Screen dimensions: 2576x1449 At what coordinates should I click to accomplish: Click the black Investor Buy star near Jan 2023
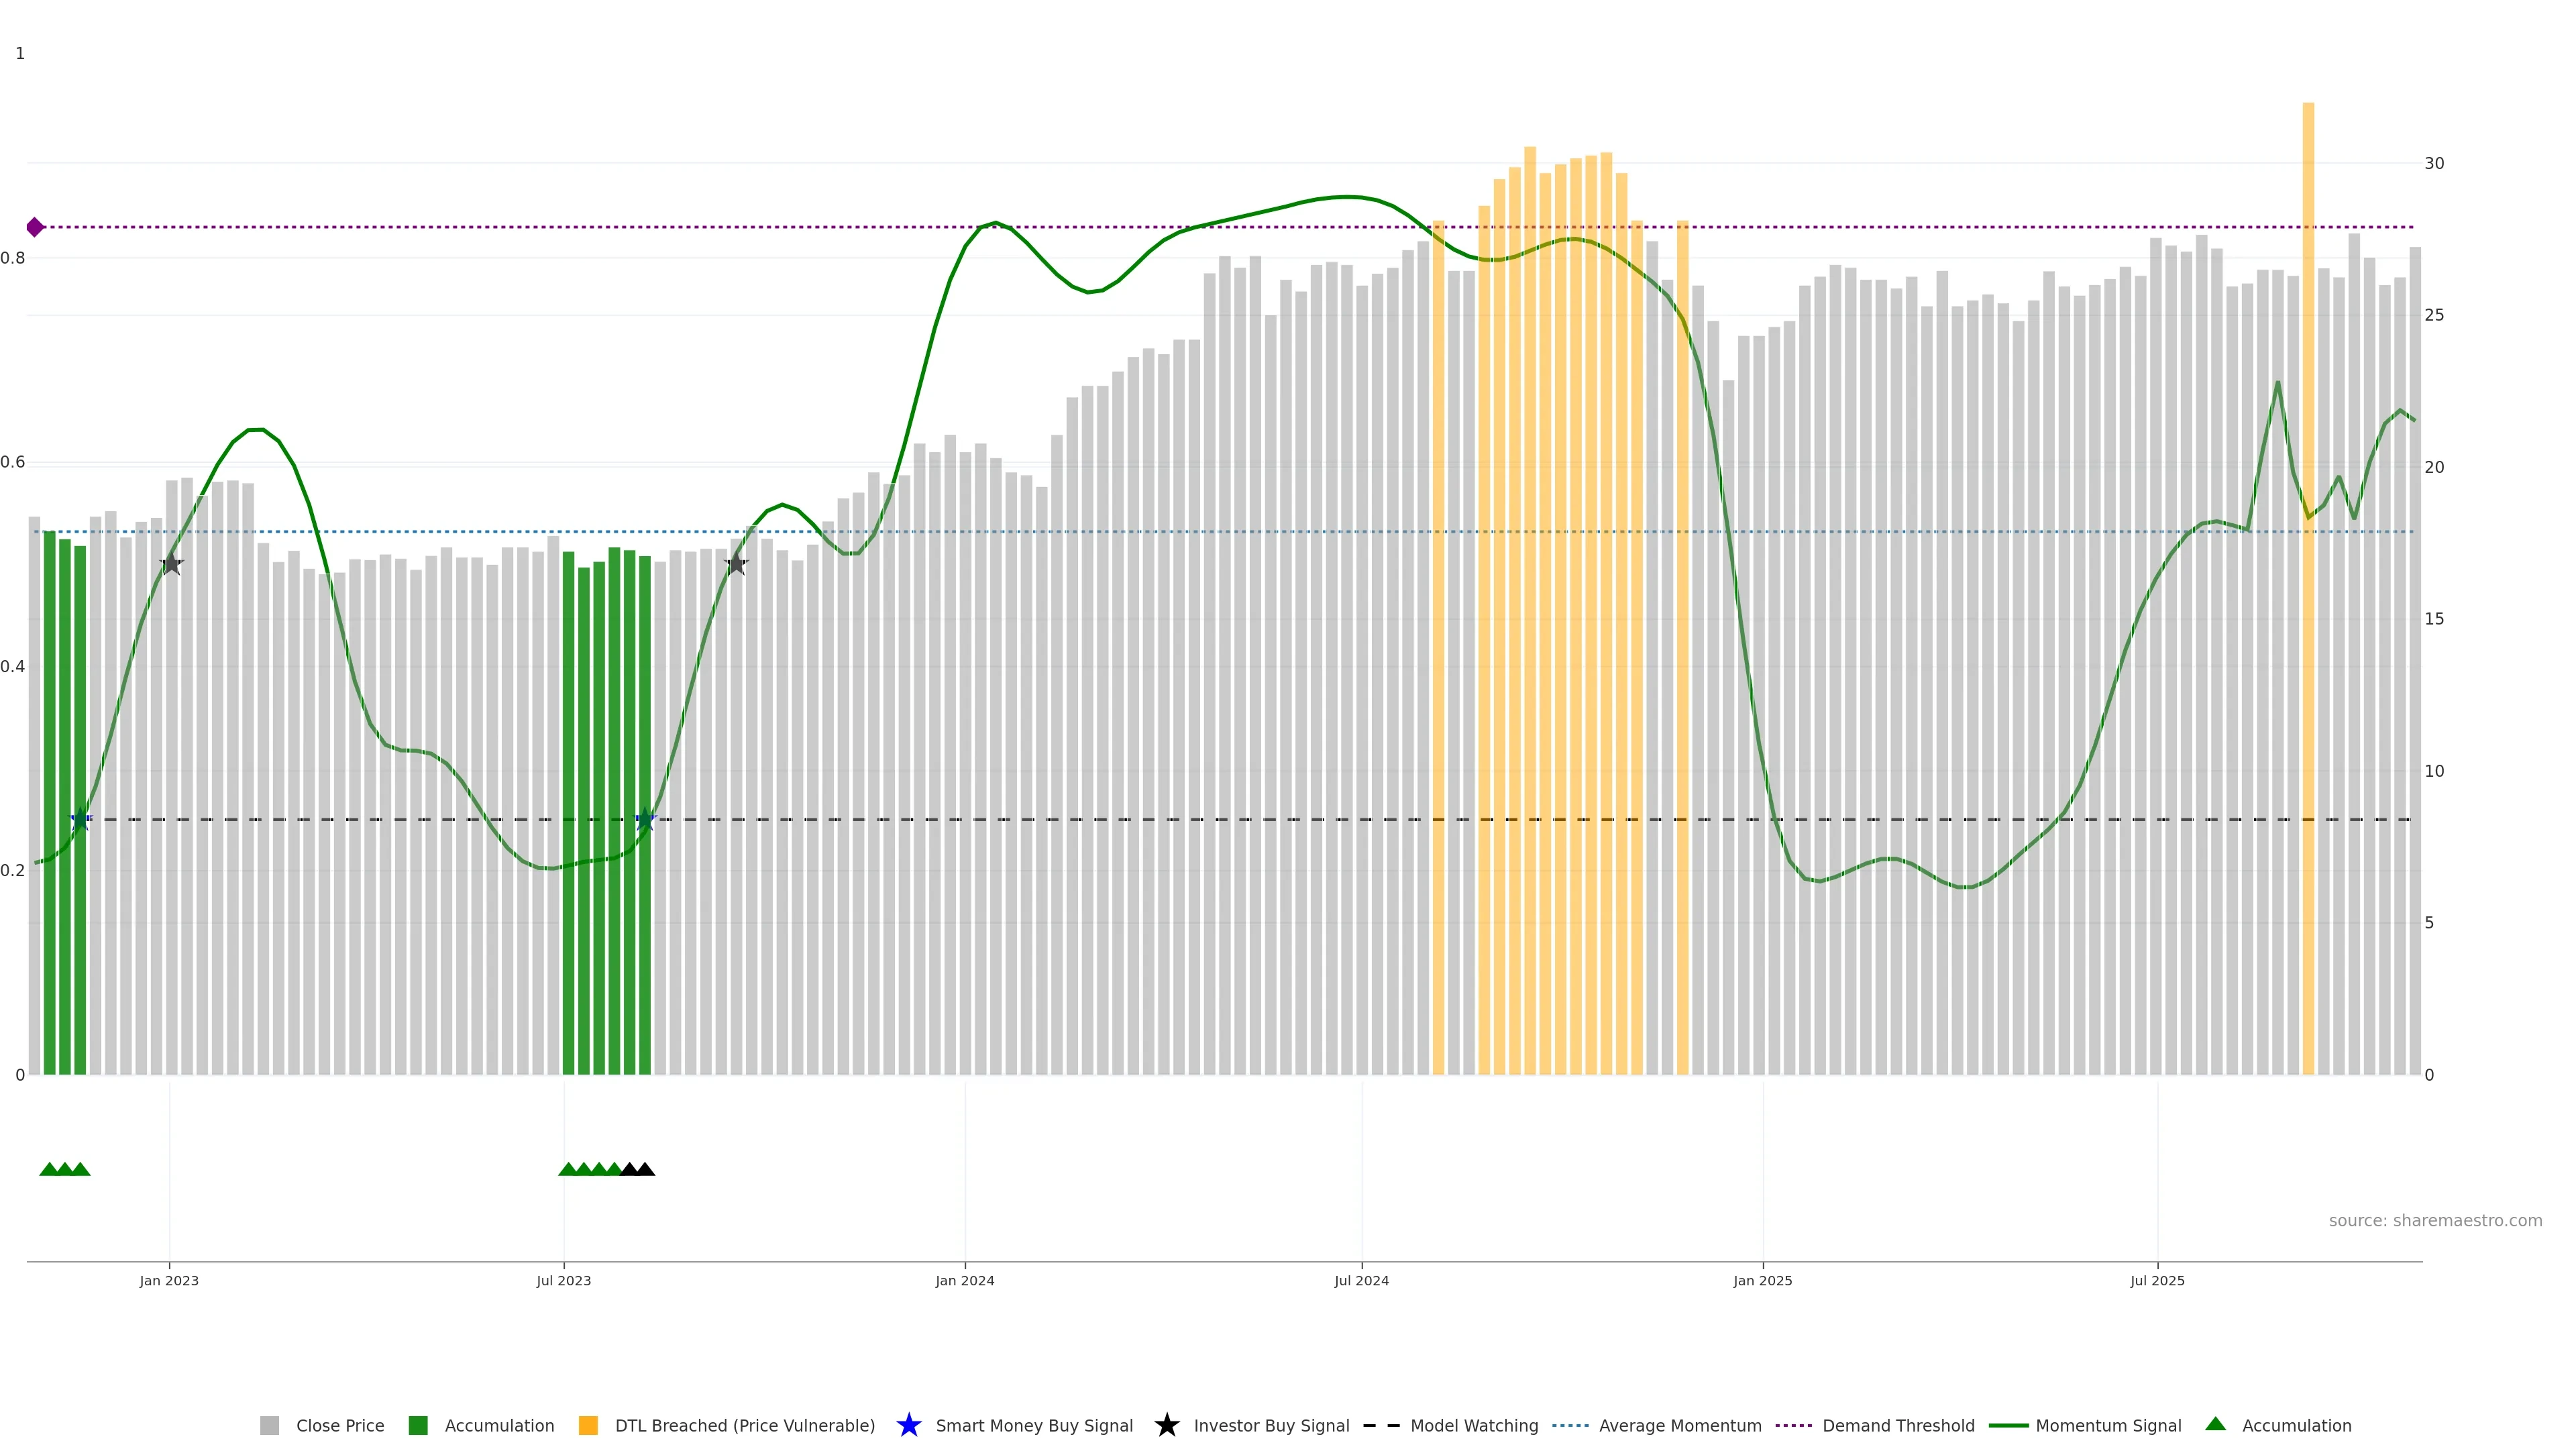[171, 564]
